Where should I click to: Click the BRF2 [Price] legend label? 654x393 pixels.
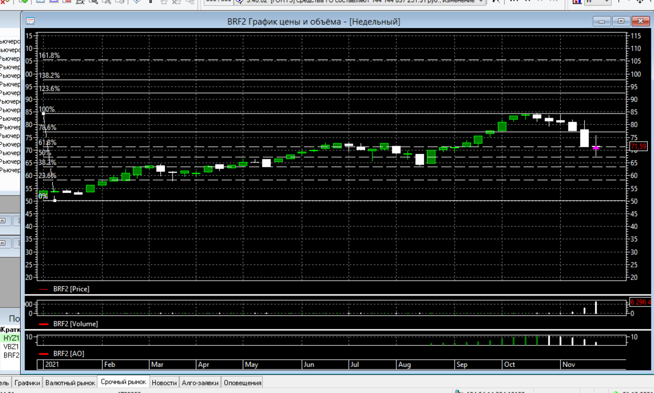71,289
